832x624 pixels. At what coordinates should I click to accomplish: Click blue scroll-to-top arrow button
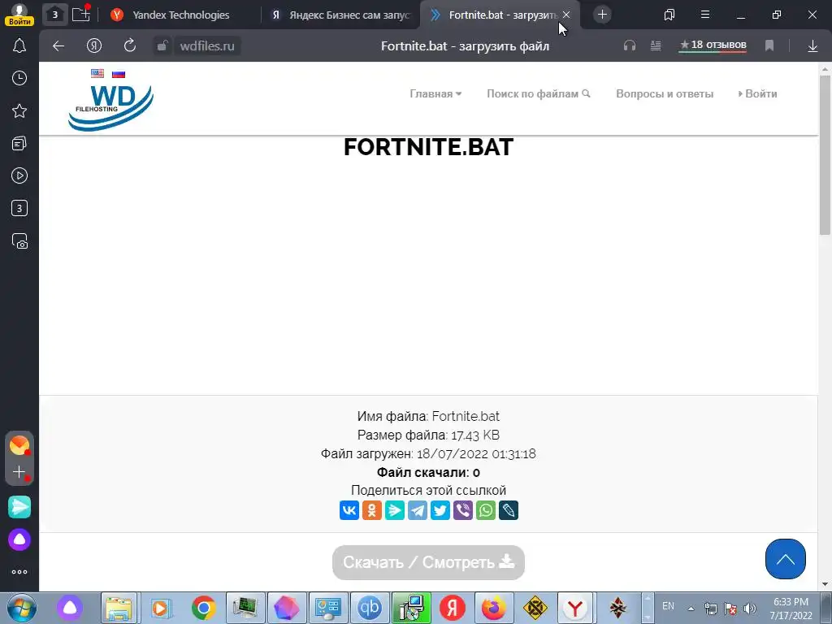pos(786,559)
